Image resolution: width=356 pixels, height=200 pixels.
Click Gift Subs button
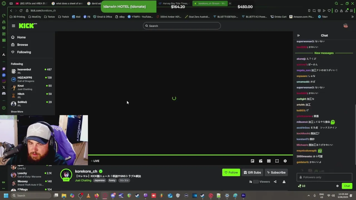coord(253,172)
